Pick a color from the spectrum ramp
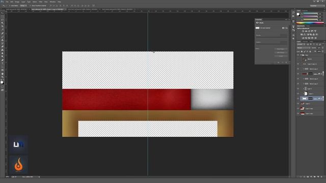326x183 pixels. [x=310, y=23]
